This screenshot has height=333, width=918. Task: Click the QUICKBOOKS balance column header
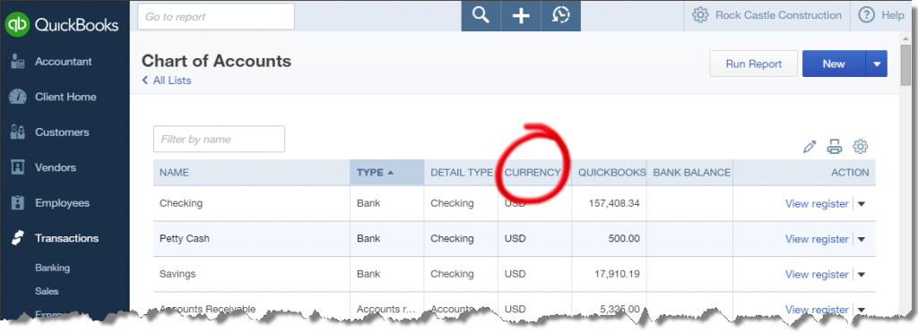[x=610, y=173]
